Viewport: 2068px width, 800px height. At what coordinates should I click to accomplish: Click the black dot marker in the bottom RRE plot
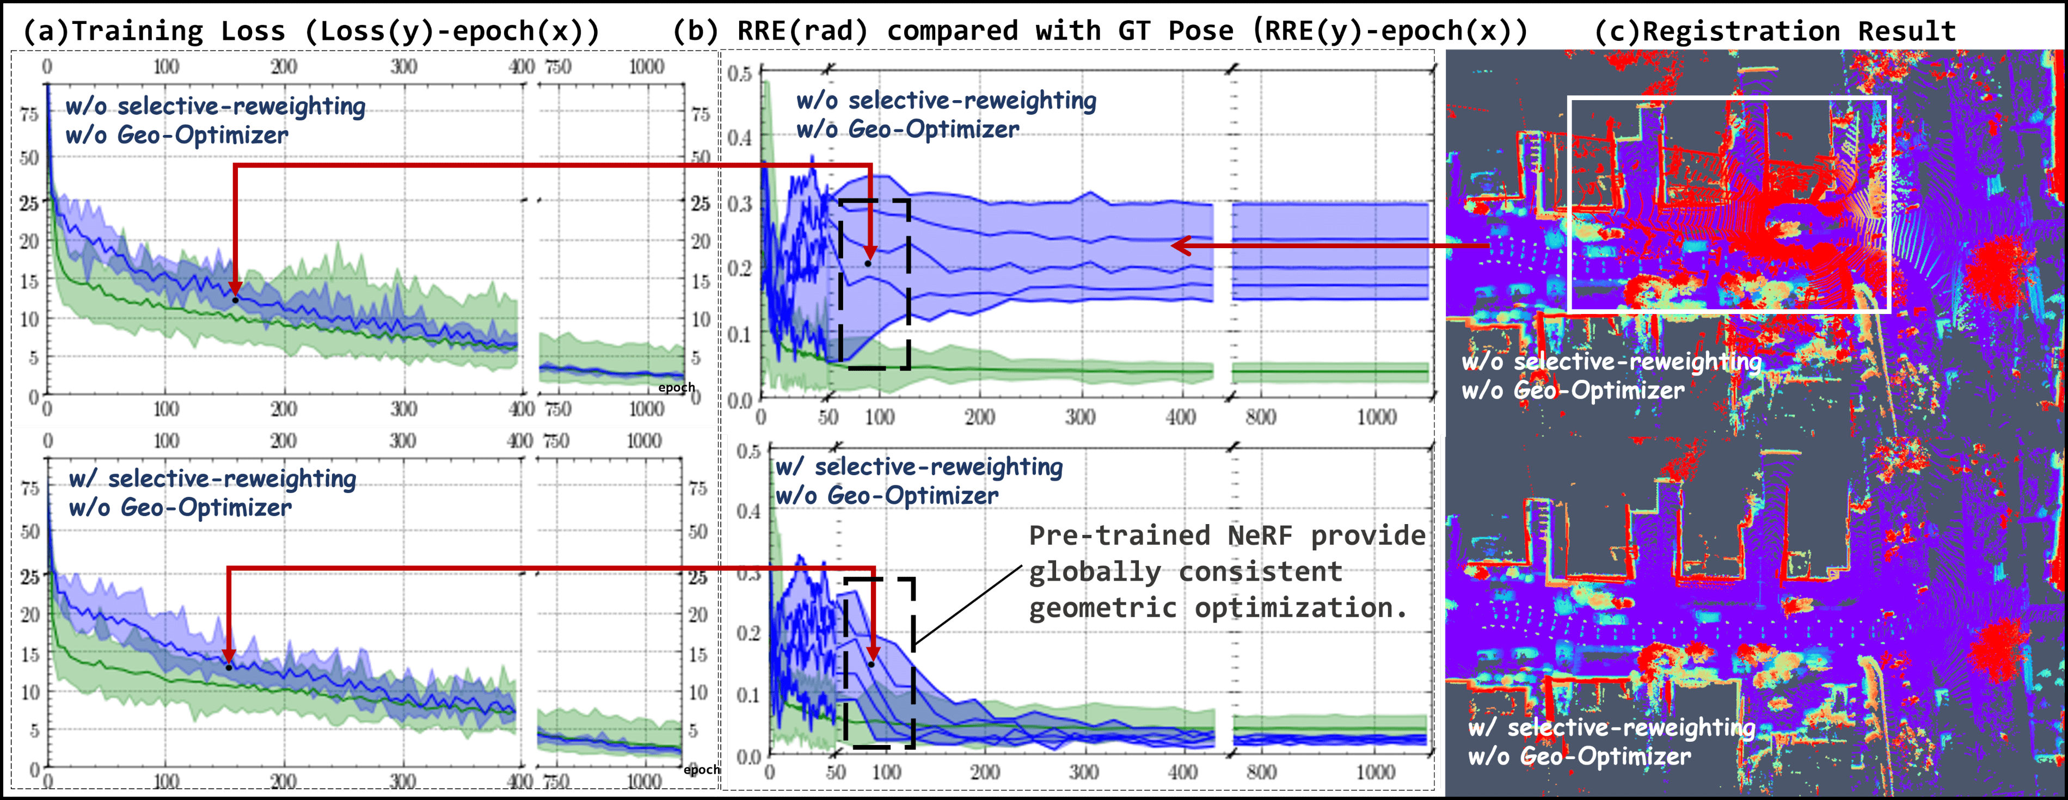[x=872, y=664]
